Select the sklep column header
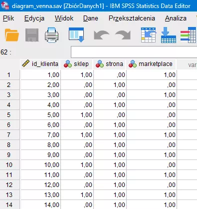 (x=77, y=64)
